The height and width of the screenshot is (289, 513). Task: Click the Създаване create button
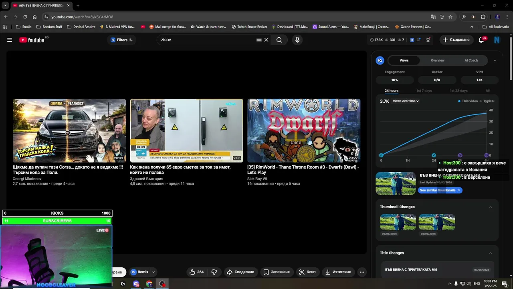tap(456, 40)
